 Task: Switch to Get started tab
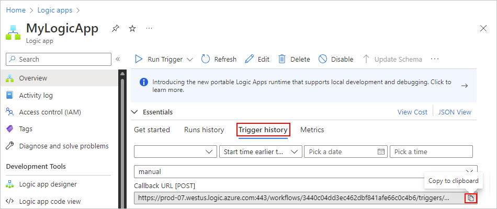coord(152,130)
